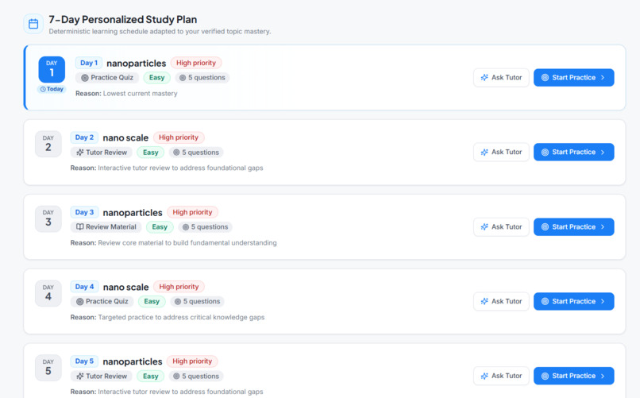Click 'Reason: Lowest current mastery' text
Screen dimensions: 640x398
[126, 94]
